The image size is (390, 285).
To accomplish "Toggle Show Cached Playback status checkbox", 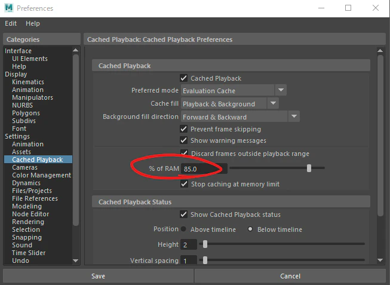I will point(183,214).
